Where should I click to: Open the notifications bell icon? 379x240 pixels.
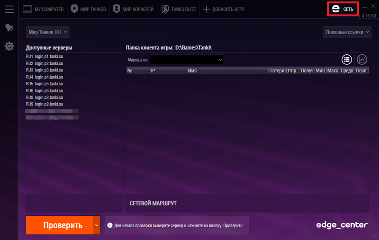(9, 27)
